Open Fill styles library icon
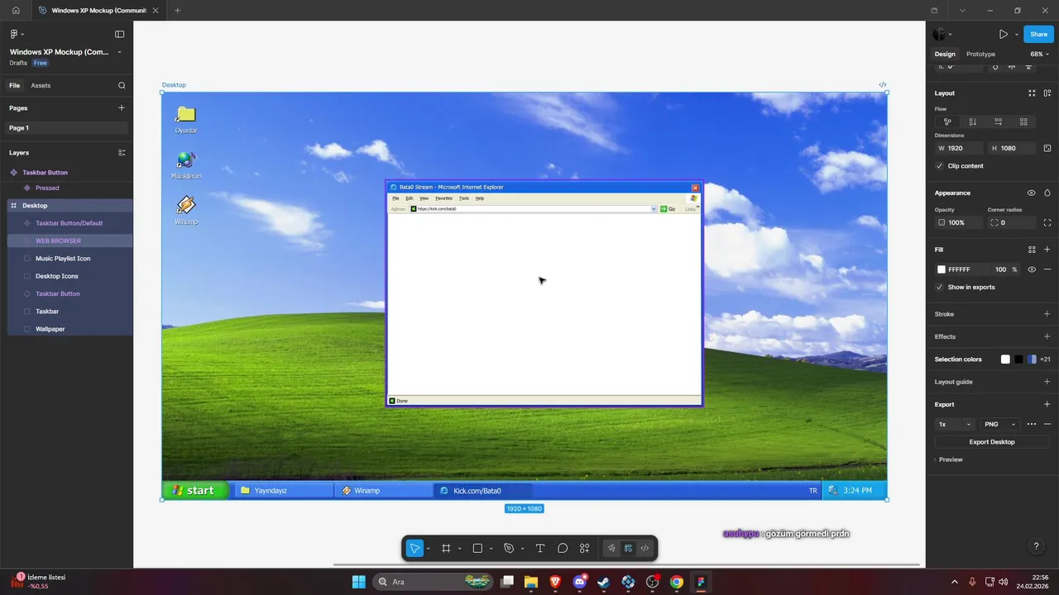The width and height of the screenshot is (1059, 595). pos(1032,250)
